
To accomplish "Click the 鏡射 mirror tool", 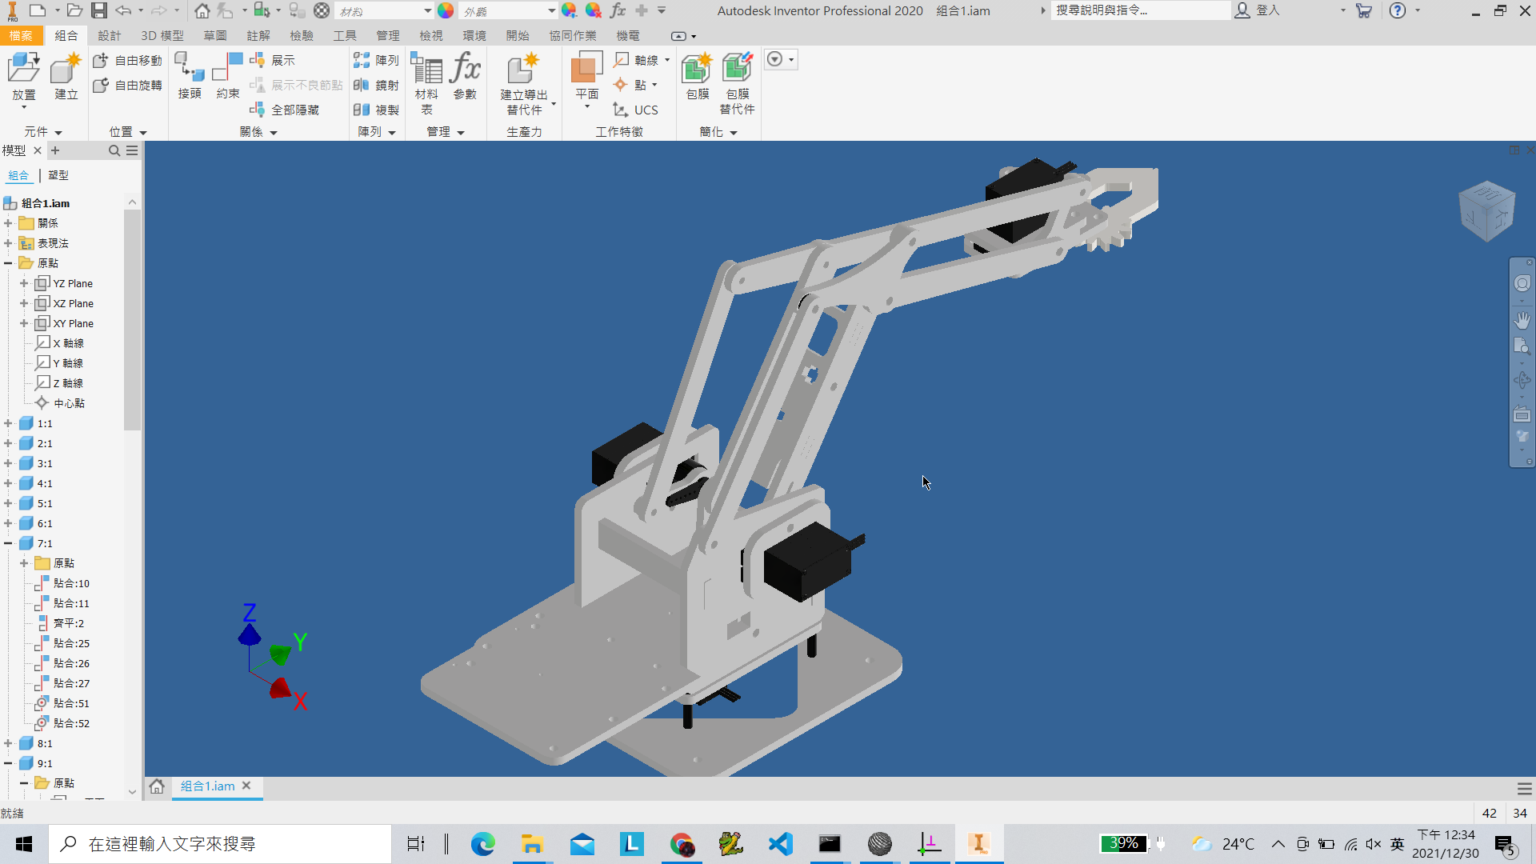I will tap(377, 85).
